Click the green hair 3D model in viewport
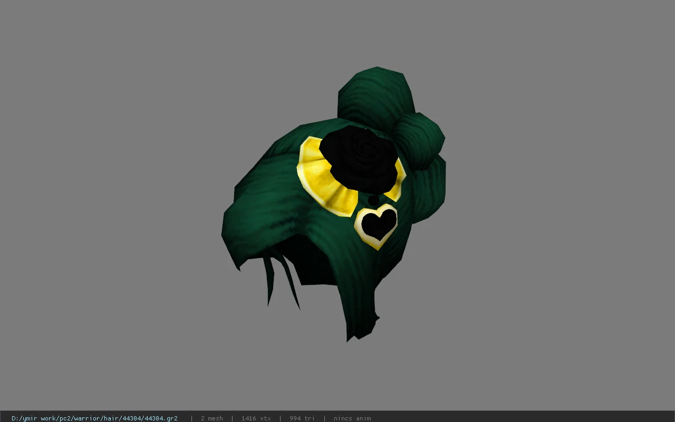The width and height of the screenshot is (675, 422). coord(333,204)
